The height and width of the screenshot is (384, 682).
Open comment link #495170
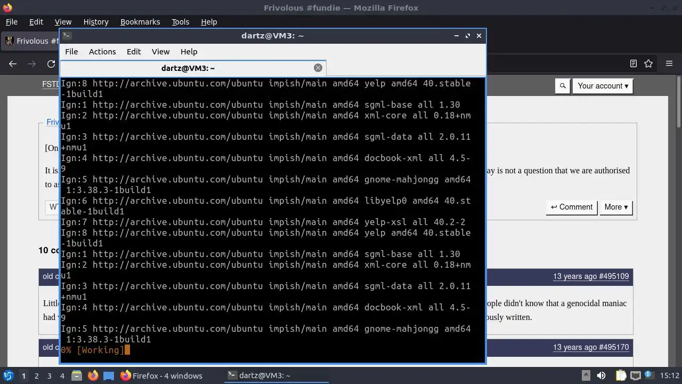[591, 347]
